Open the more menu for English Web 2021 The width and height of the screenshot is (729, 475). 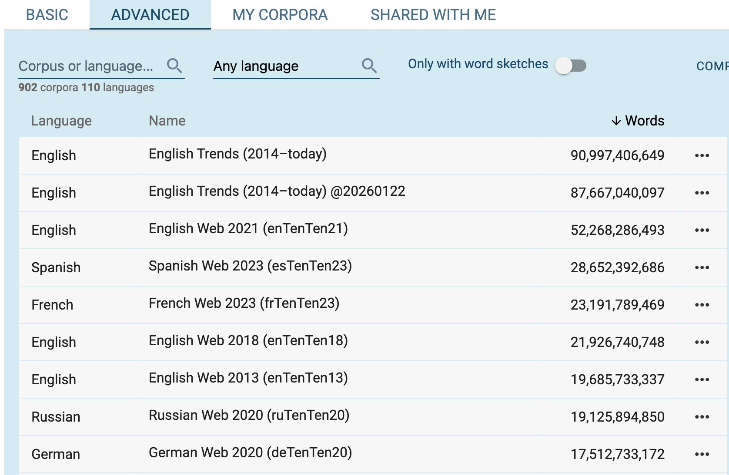click(702, 230)
